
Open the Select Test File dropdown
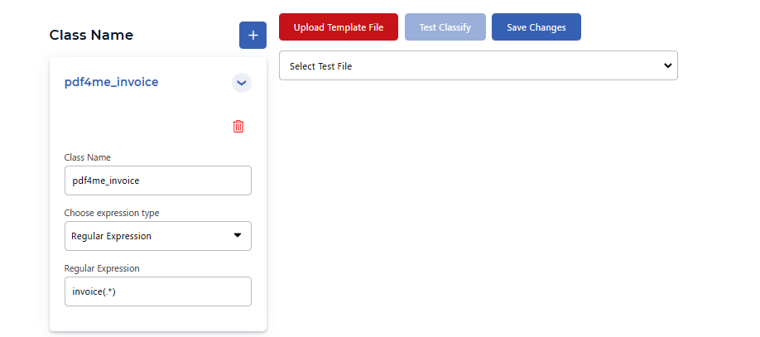click(479, 65)
